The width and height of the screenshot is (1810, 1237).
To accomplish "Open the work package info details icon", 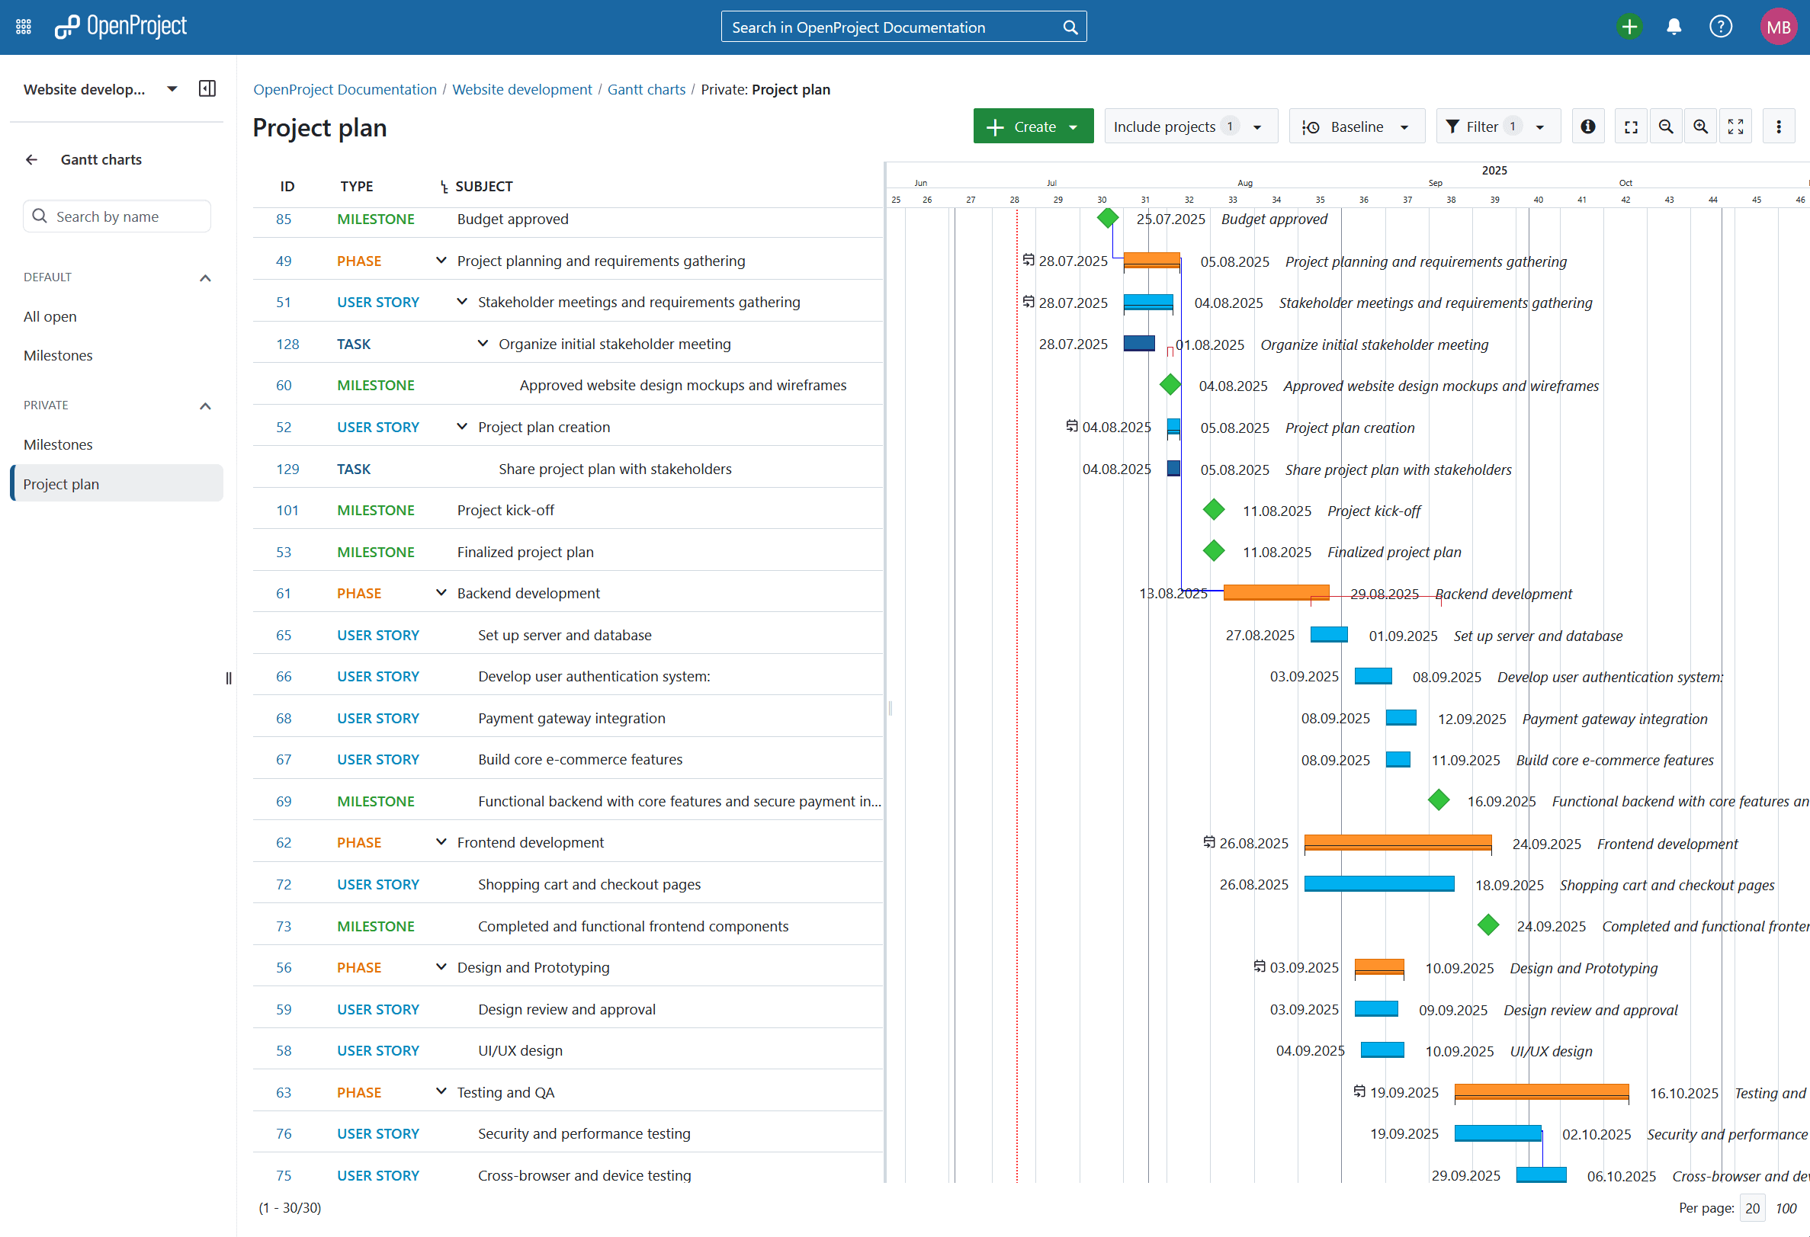I will (1587, 127).
